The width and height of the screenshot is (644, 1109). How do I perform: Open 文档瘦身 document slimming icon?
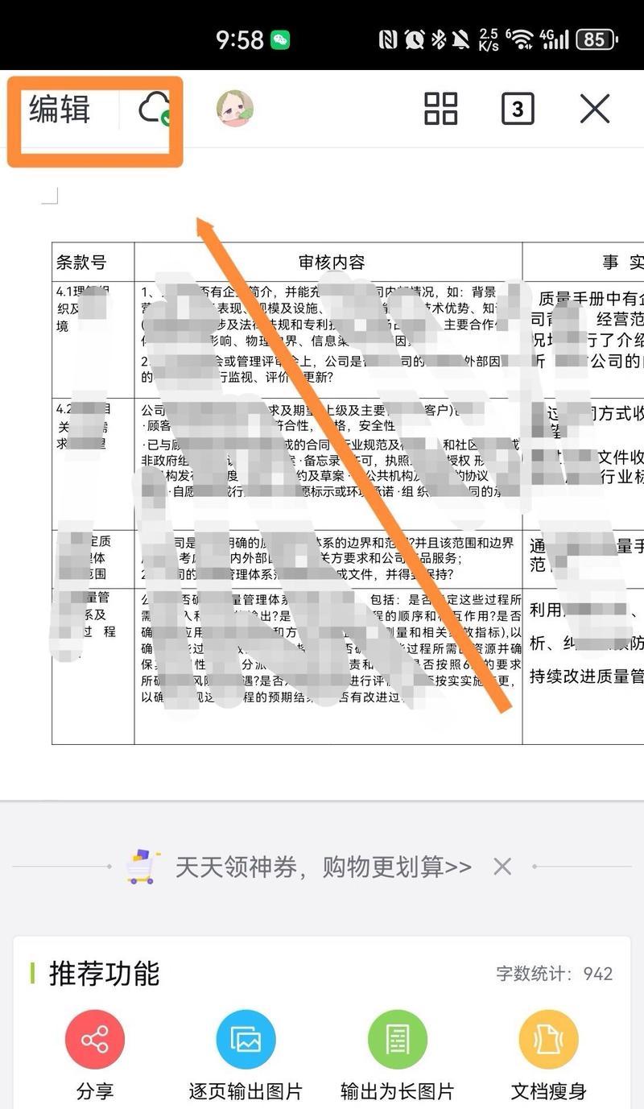548,1040
